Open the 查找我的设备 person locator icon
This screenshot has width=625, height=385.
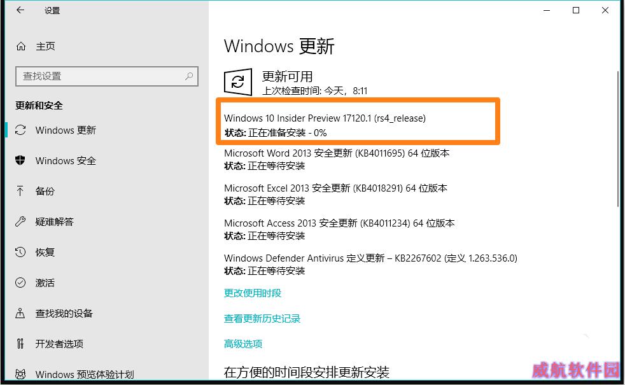[20, 313]
